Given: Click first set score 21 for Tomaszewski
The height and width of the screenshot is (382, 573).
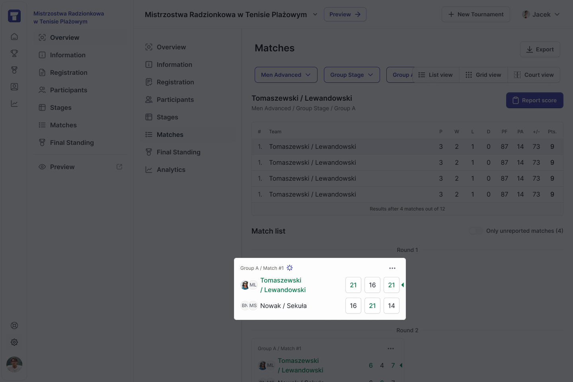Looking at the screenshot, I should coord(353,285).
